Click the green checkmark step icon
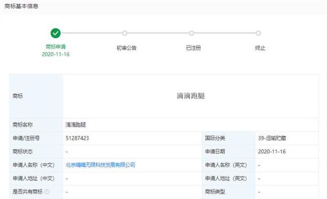The image size is (327, 199). [55, 33]
